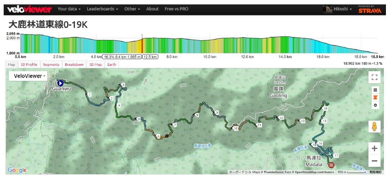This screenshot has height=179, width=390.
Task: Switch to the Segments tab
Action: pos(51,65)
